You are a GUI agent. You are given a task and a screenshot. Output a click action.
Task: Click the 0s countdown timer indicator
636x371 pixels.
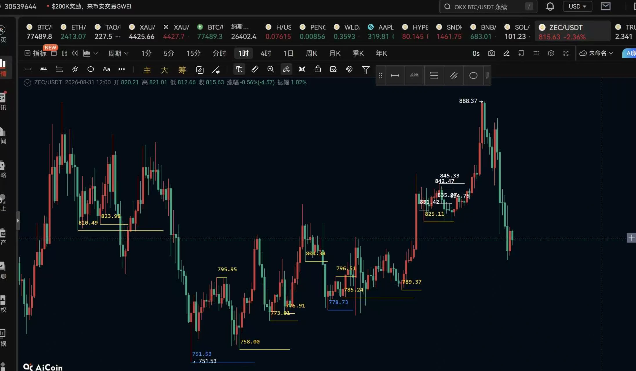476,53
